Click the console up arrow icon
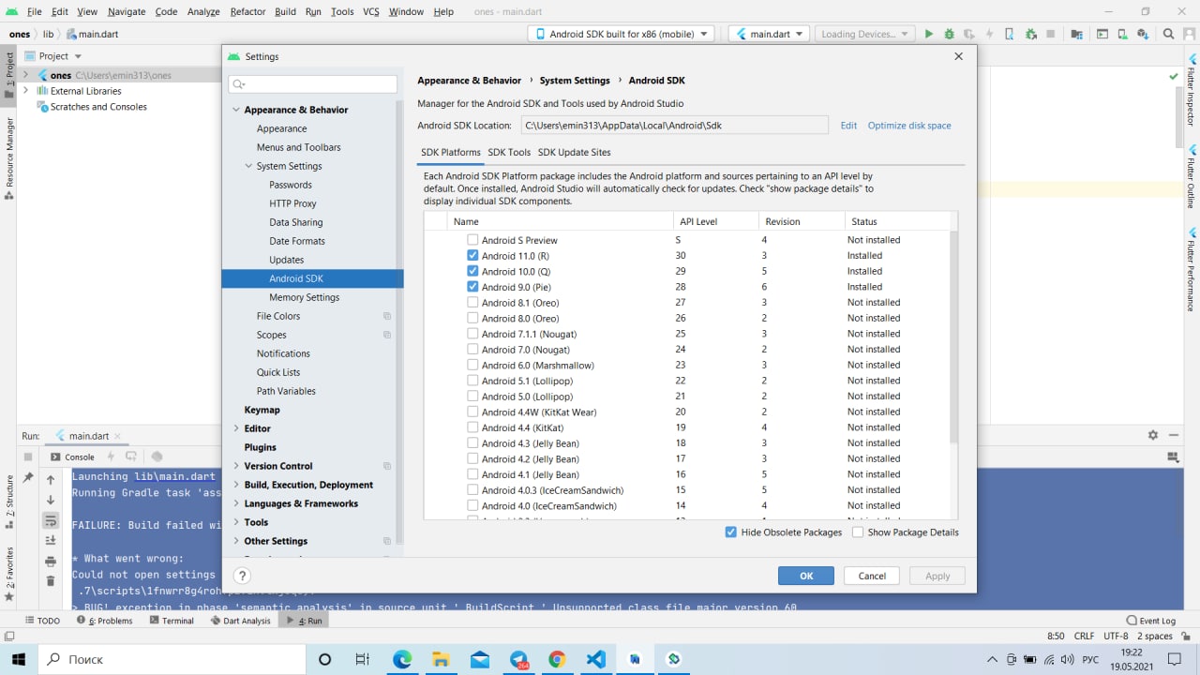Image resolution: width=1200 pixels, height=675 pixels. click(51, 479)
